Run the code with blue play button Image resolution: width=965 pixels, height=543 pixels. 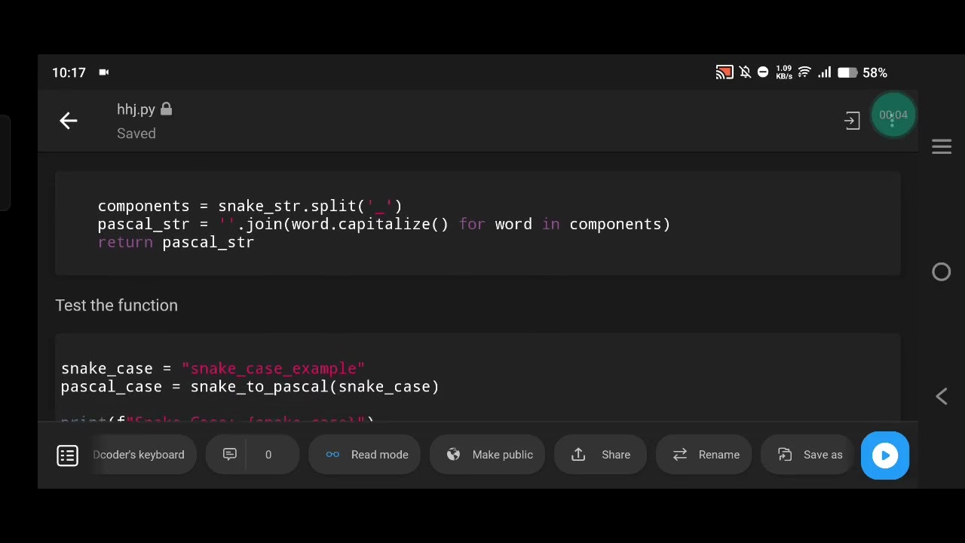tap(885, 455)
